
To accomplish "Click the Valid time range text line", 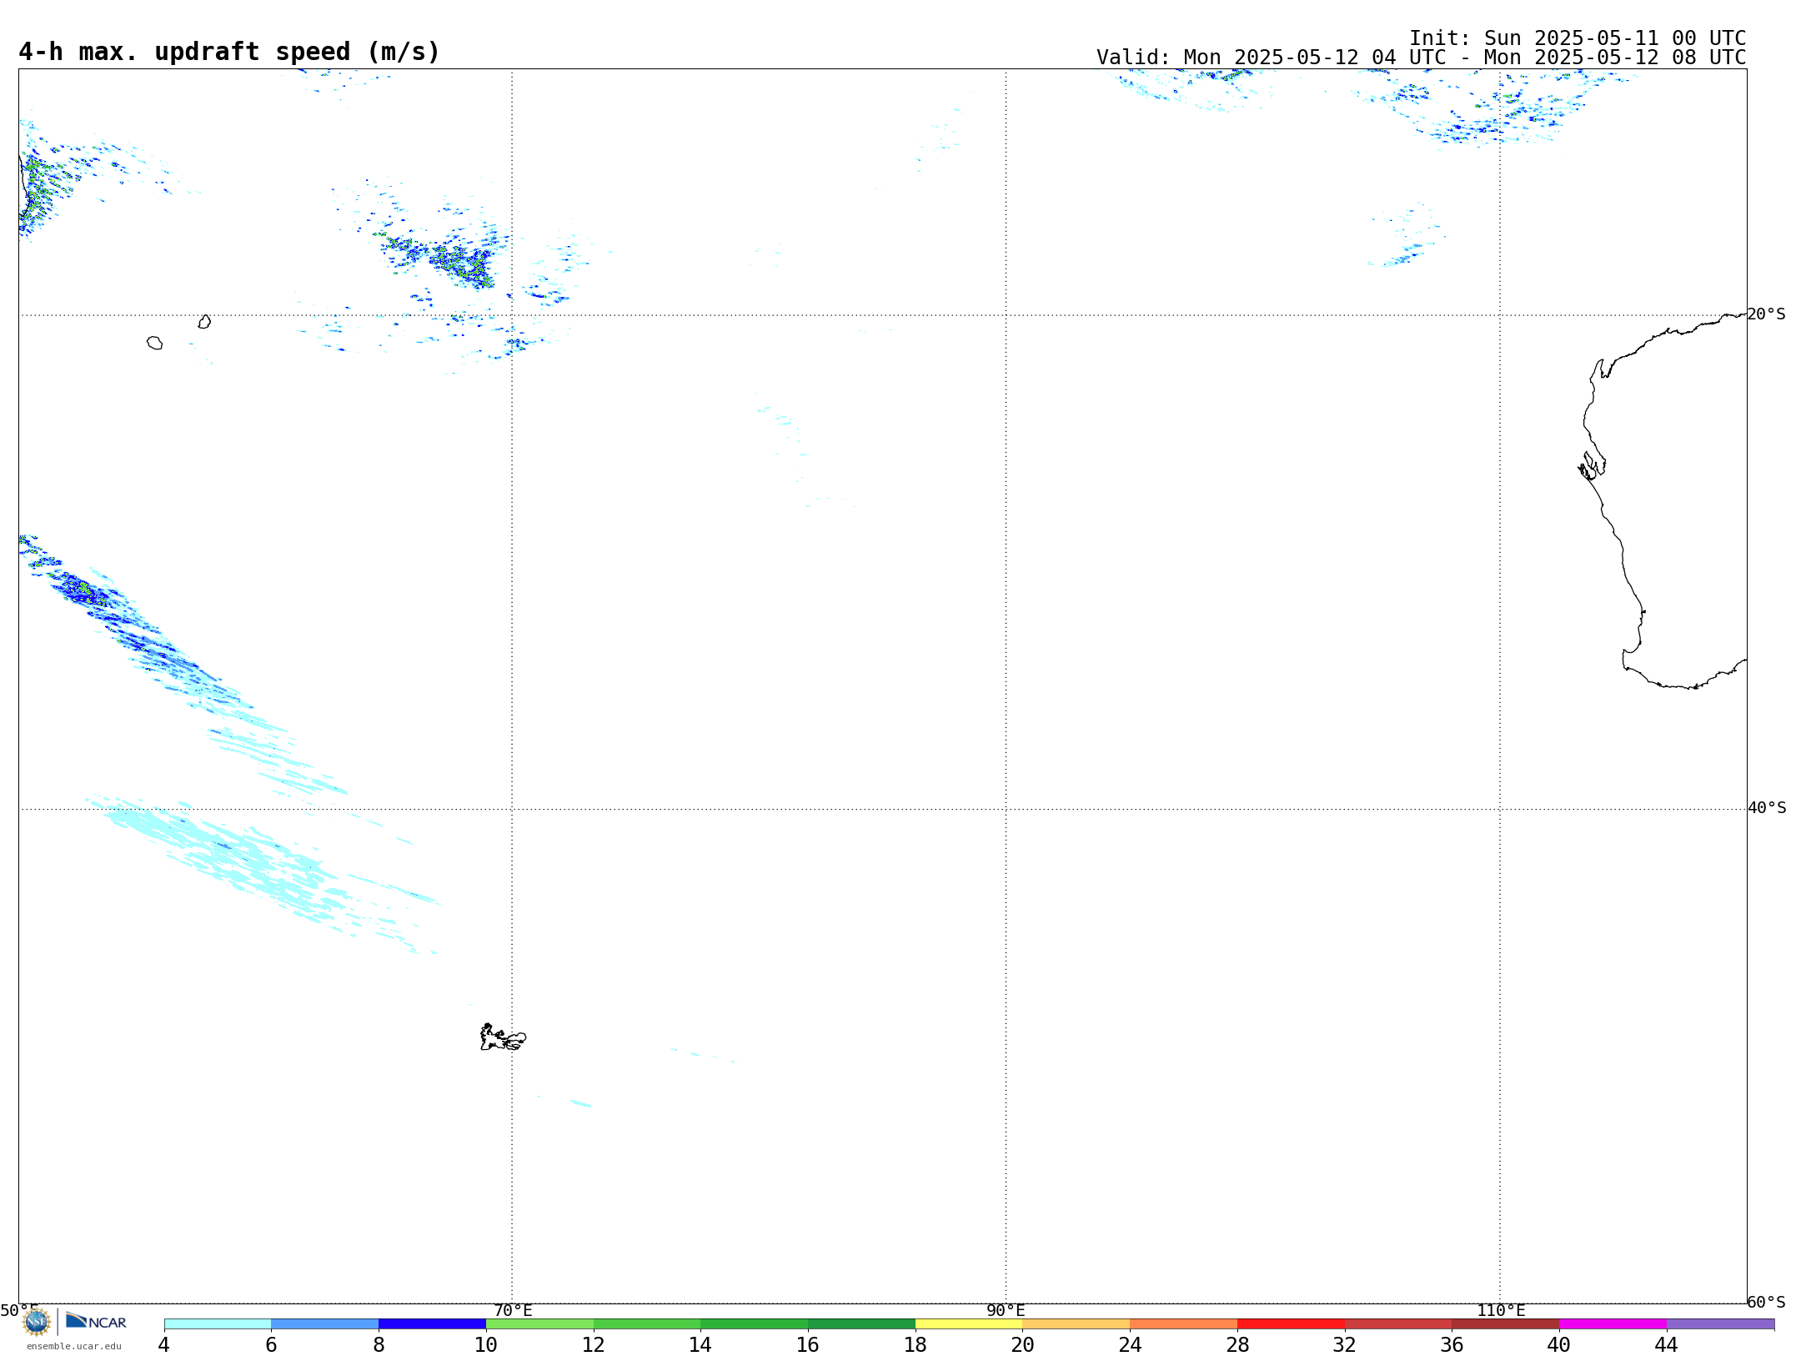I will tap(1421, 58).
